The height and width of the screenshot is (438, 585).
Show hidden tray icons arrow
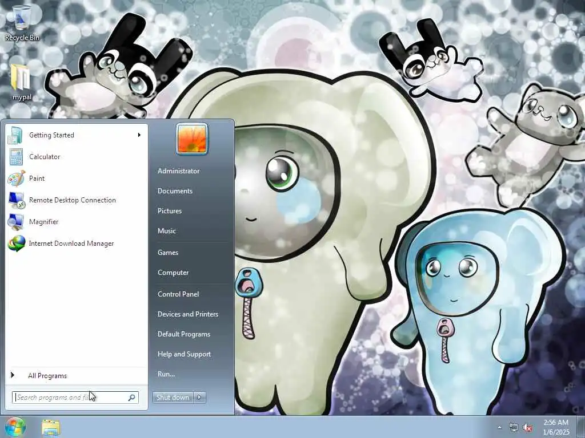coord(499,428)
